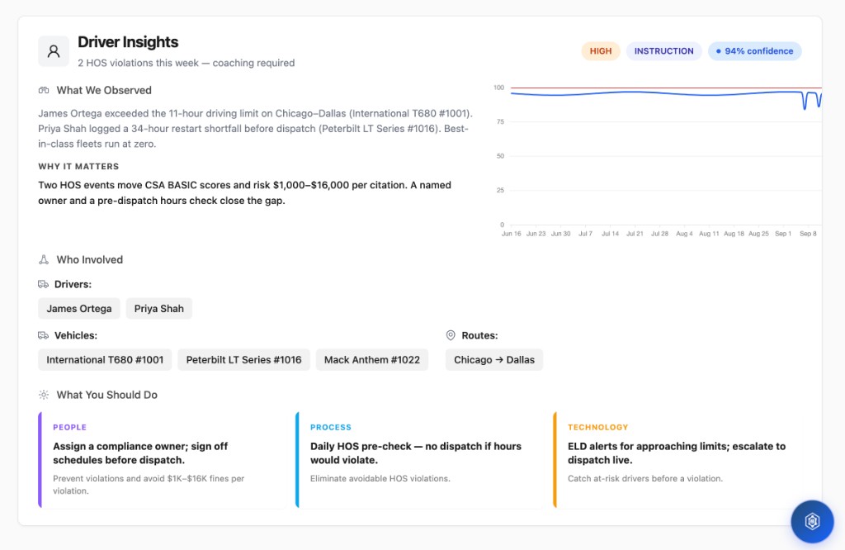Viewport: 845px width, 550px height.
Task: Click the driver profile avatar icon
Action: pos(54,51)
